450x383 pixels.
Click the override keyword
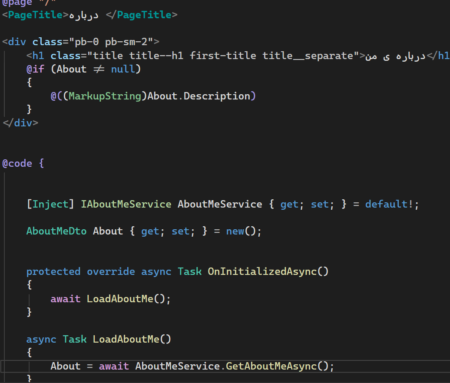click(111, 272)
